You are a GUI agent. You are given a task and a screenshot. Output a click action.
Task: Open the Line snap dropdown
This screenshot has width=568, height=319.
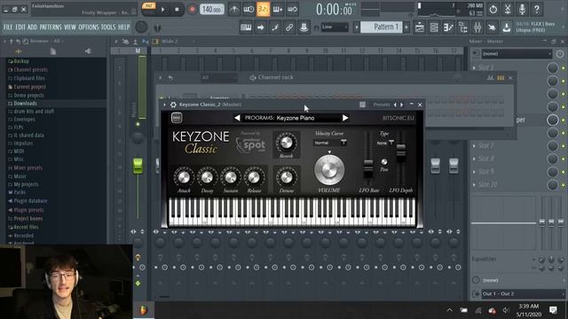tap(335, 27)
